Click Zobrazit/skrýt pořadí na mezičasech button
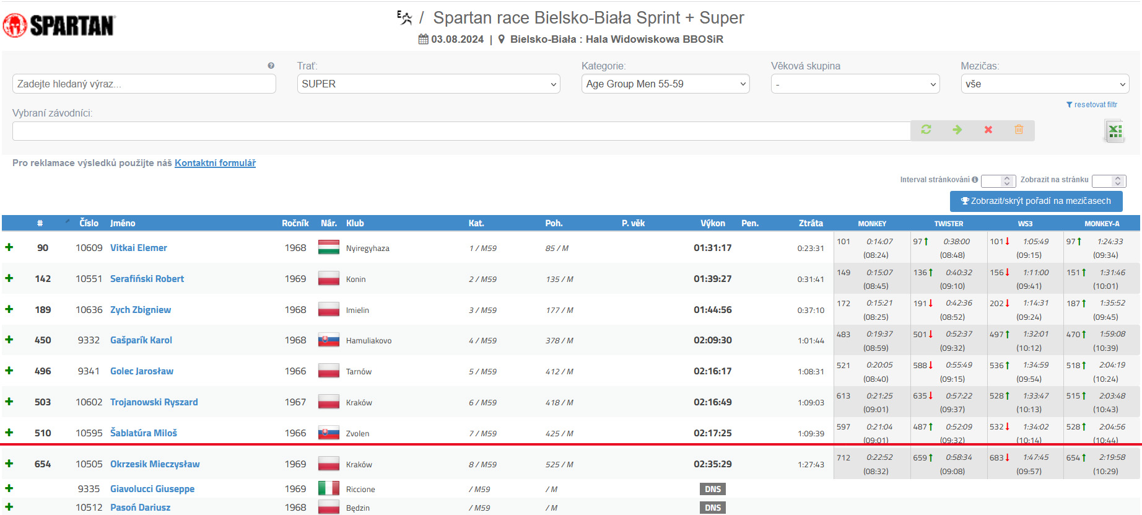The width and height of the screenshot is (1142, 515). (x=1036, y=201)
